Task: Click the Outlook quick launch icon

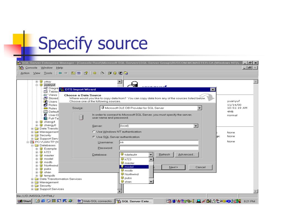Action: [x=48, y=201]
